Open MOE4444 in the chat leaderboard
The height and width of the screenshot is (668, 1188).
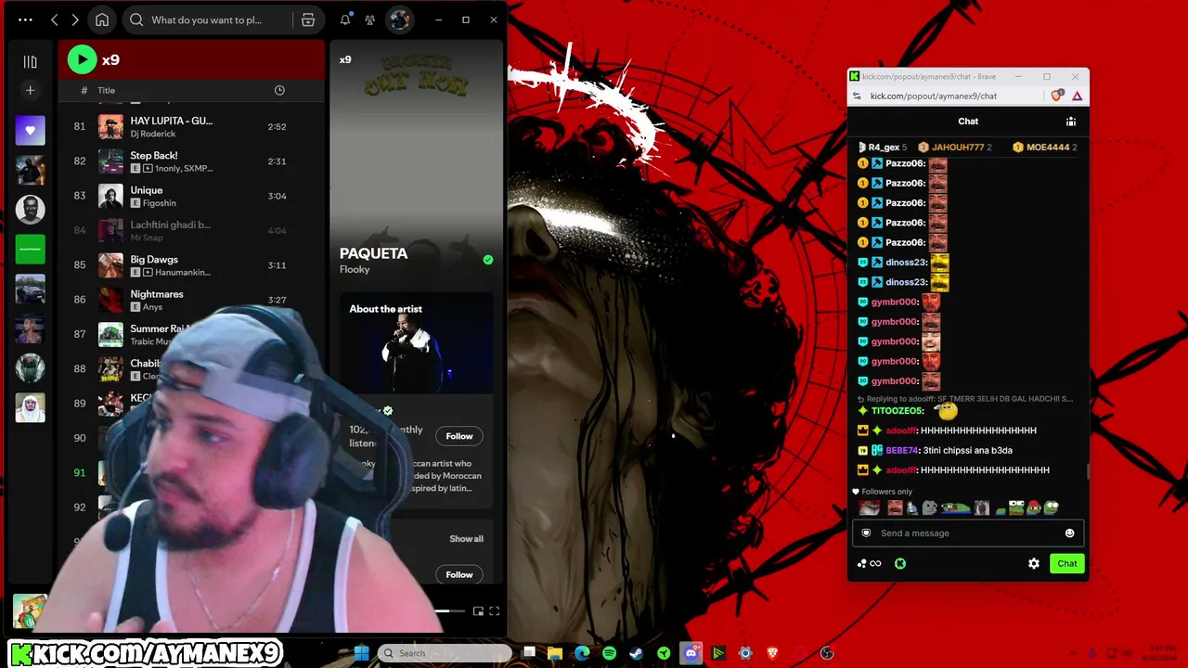[1045, 147]
